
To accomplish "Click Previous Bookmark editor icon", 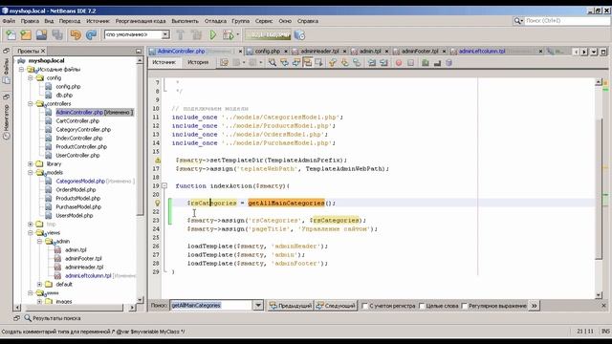I will (333, 62).
